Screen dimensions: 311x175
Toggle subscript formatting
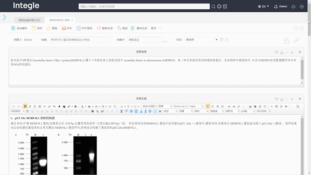coord(54,106)
